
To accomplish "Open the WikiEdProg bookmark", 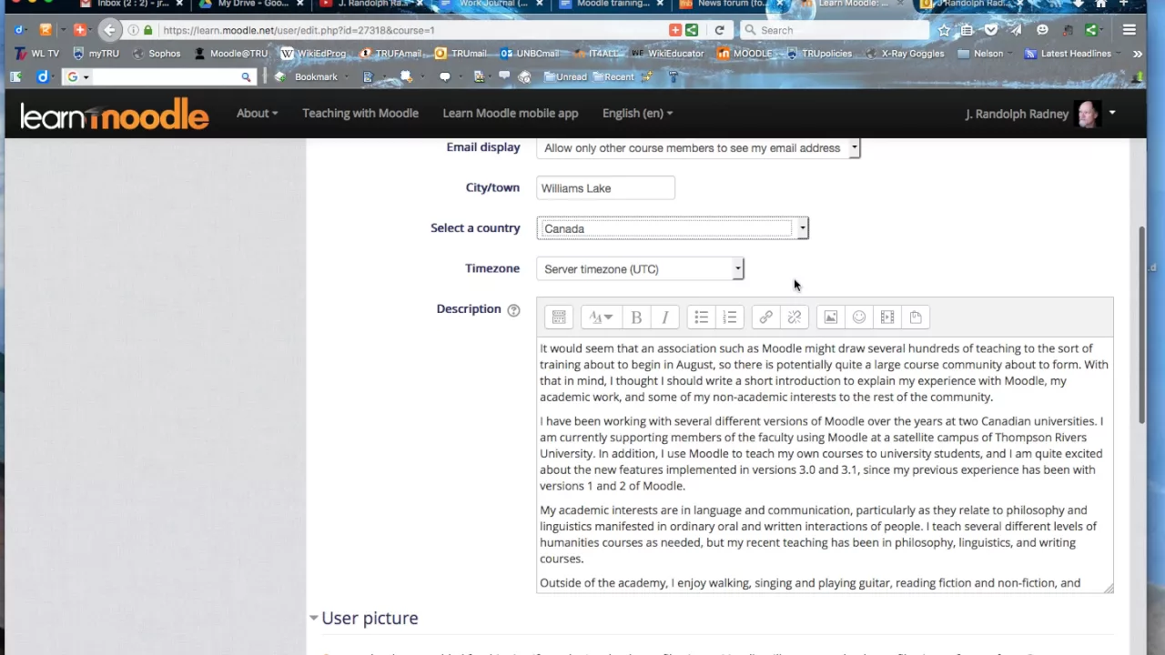I will 313,54.
